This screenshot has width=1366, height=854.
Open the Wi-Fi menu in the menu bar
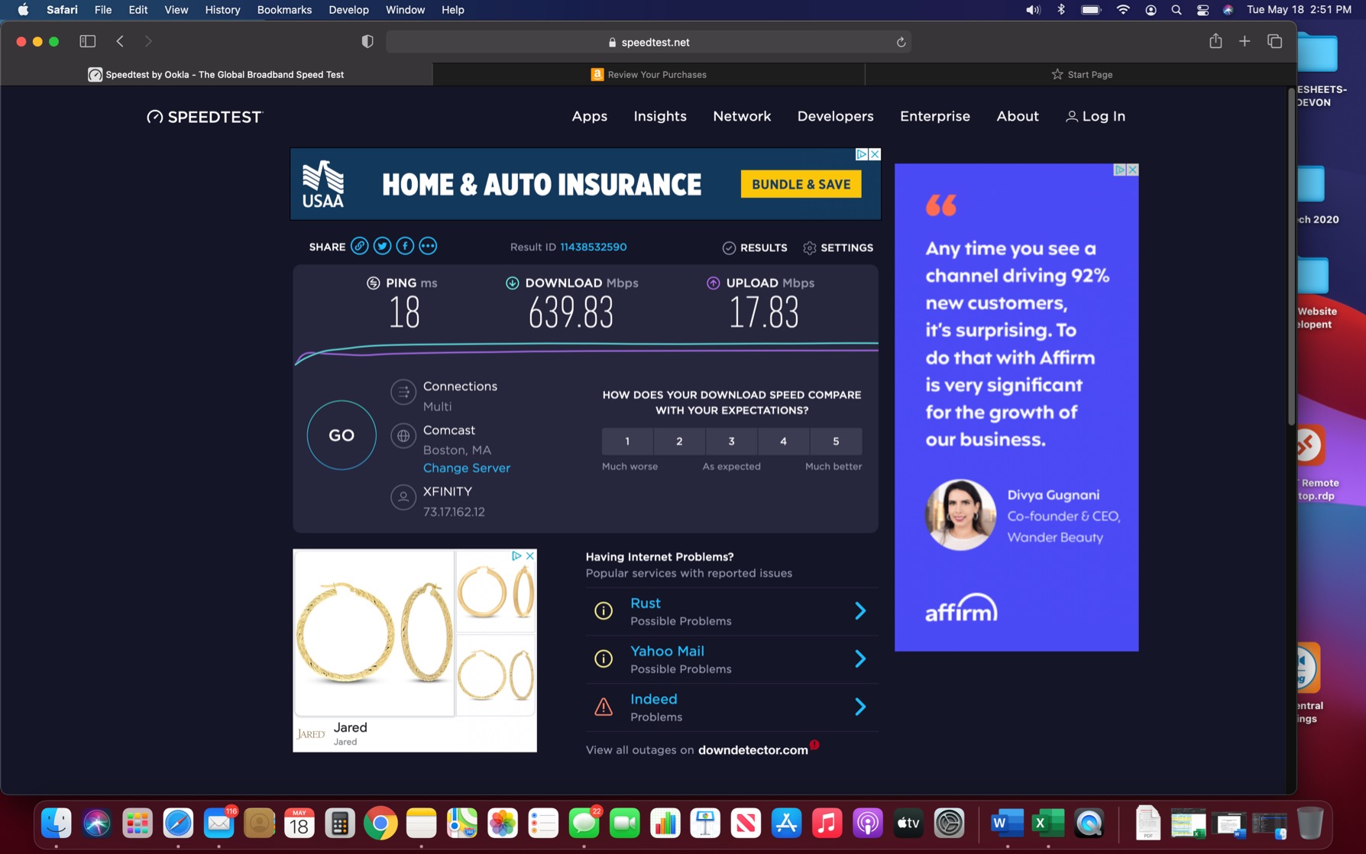tap(1122, 10)
